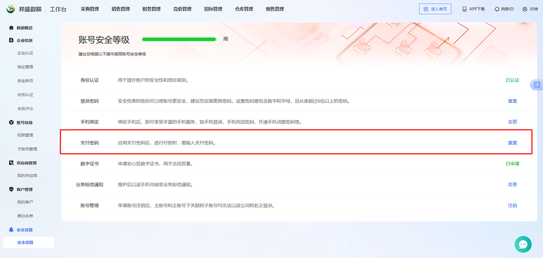Click the APP下载 phone icon

click(x=464, y=9)
